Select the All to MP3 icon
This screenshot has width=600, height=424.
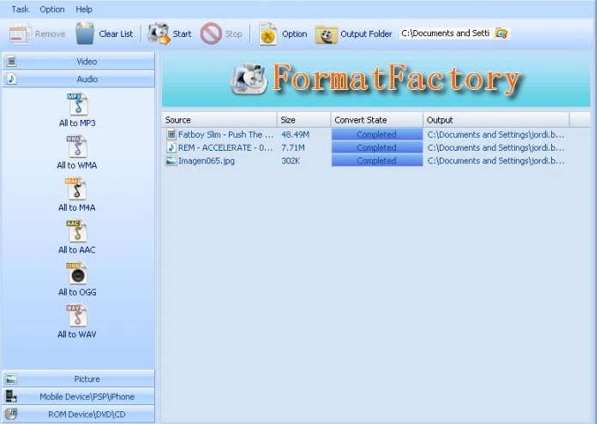click(x=77, y=105)
